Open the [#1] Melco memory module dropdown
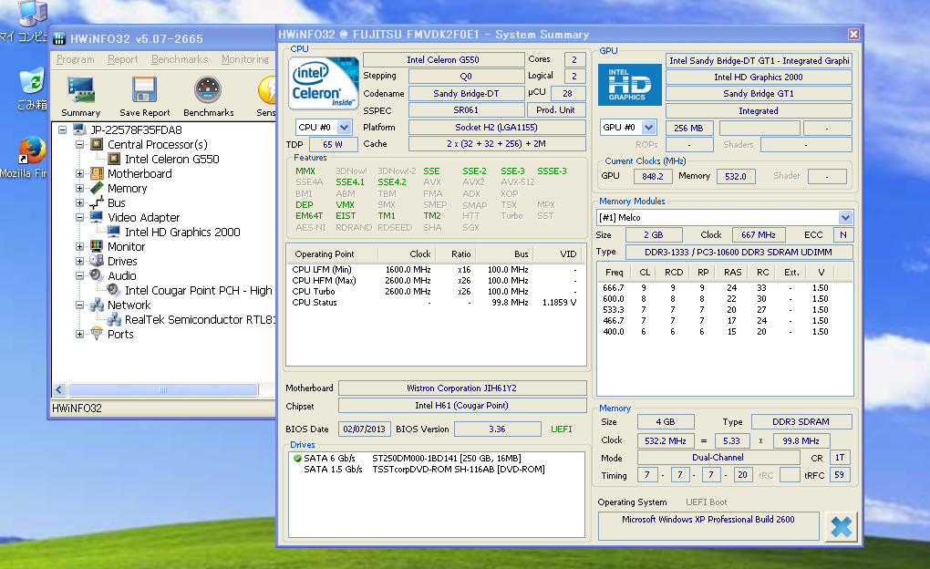The image size is (930, 569). (x=845, y=218)
